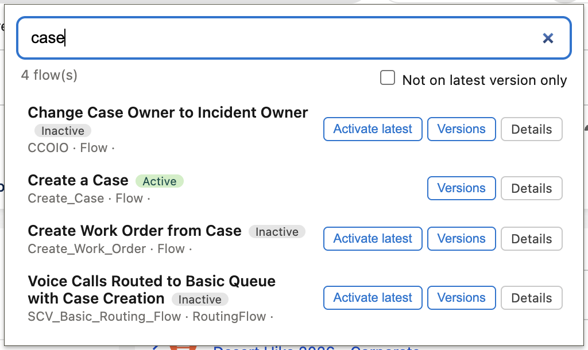
Task: Open Versions for Change Case Owner to Incident Owner
Action: (x=461, y=129)
